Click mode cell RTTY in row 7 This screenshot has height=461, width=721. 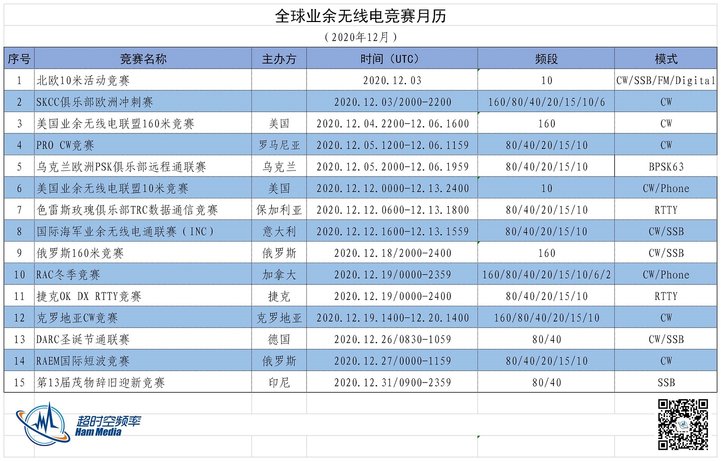666,209
